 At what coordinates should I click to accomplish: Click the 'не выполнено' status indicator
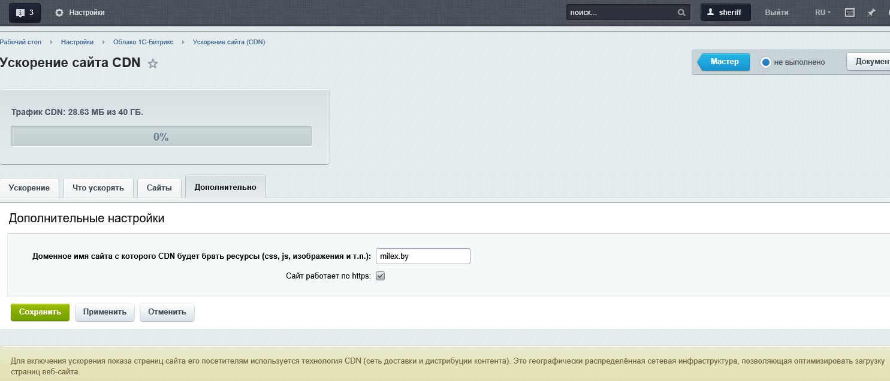(766, 62)
